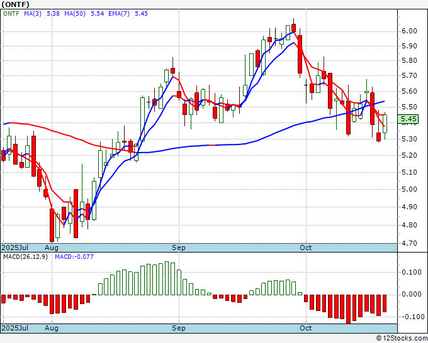This screenshot has width=428, height=343.
Task: Click Oct on the MACD date axis
Action: pyautogui.click(x=306, y=328)
